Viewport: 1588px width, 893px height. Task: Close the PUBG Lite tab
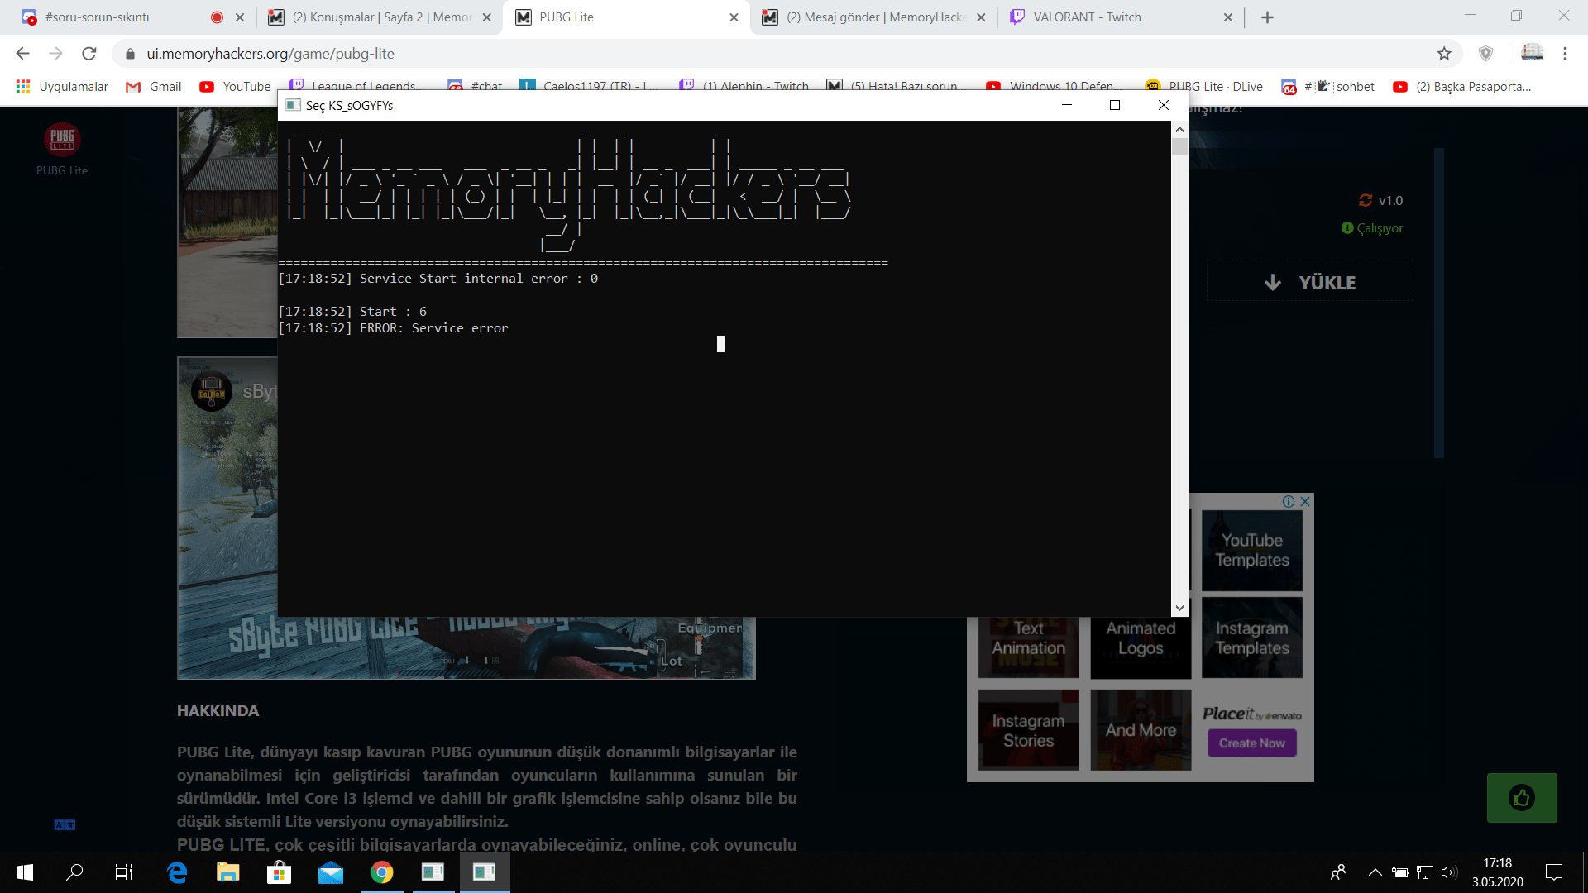(x=734, y=17)
